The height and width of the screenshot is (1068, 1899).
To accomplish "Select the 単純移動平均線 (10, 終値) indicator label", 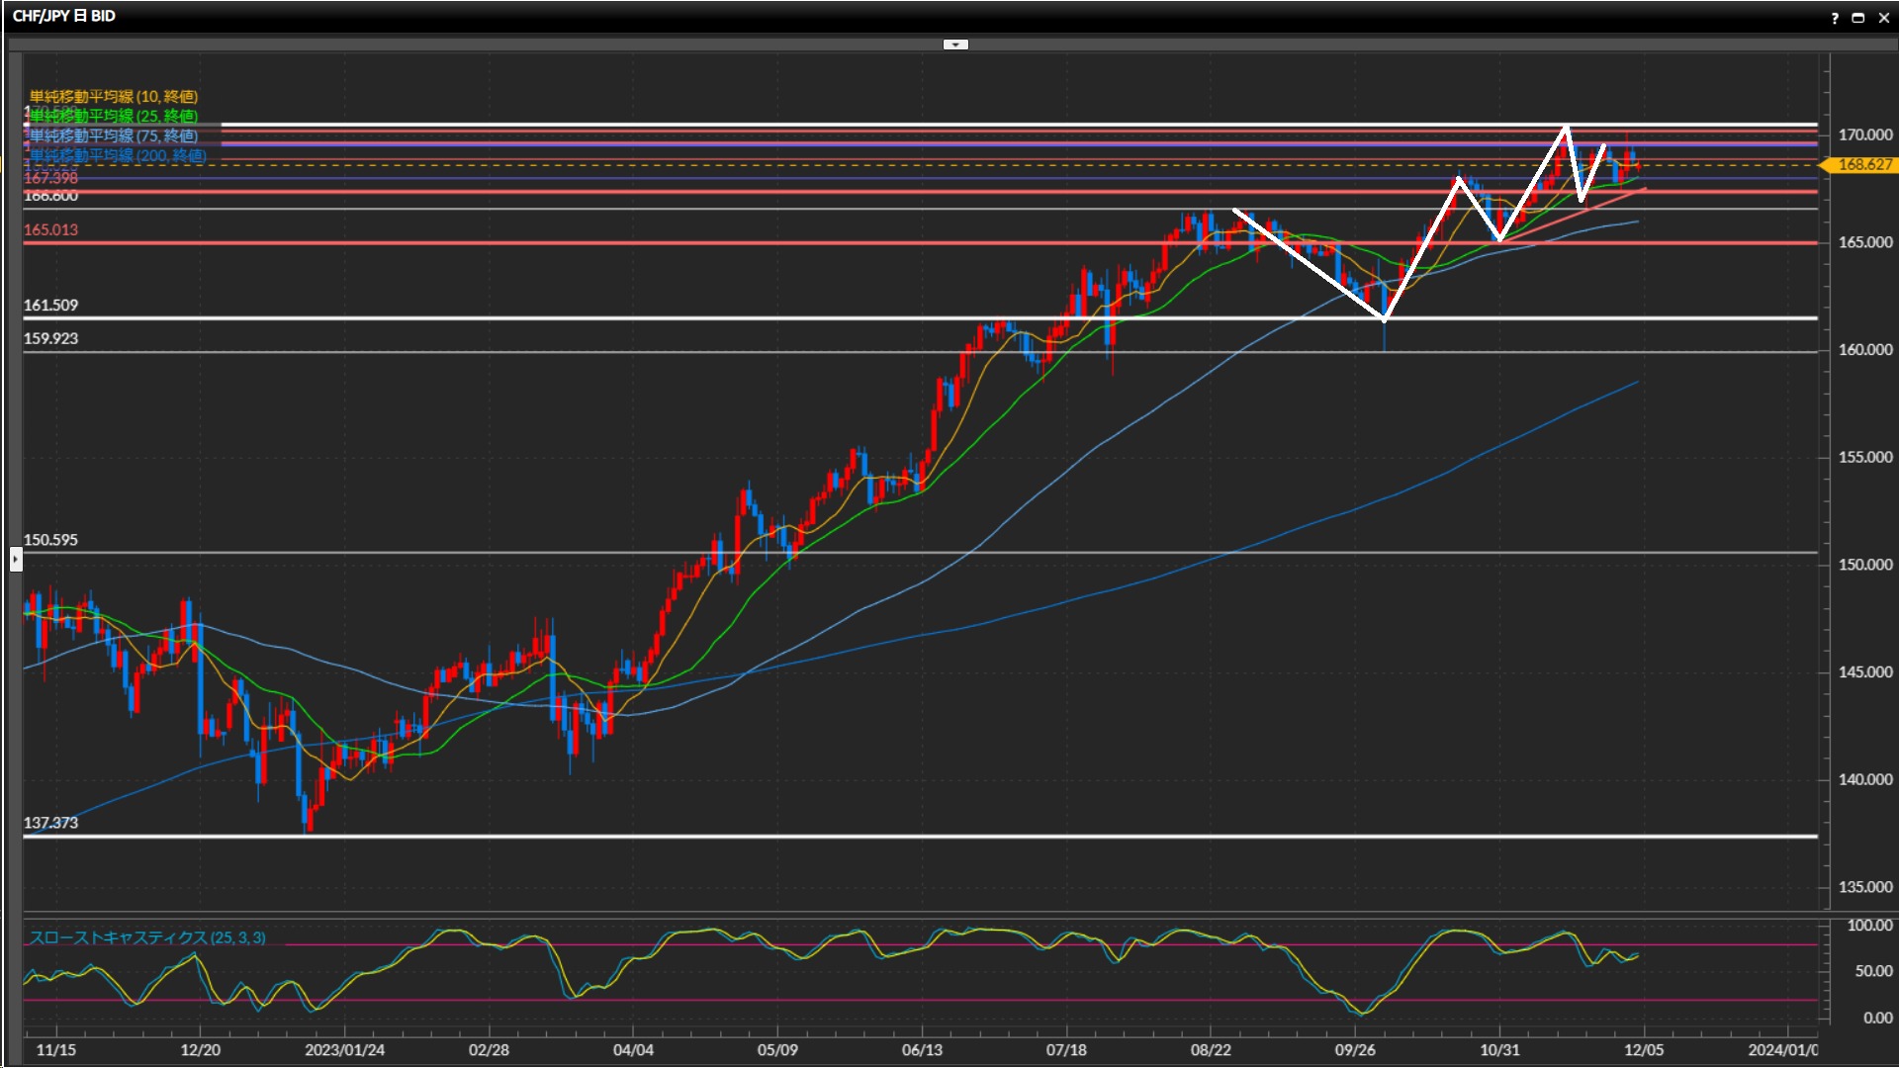I will click(114, 96).
